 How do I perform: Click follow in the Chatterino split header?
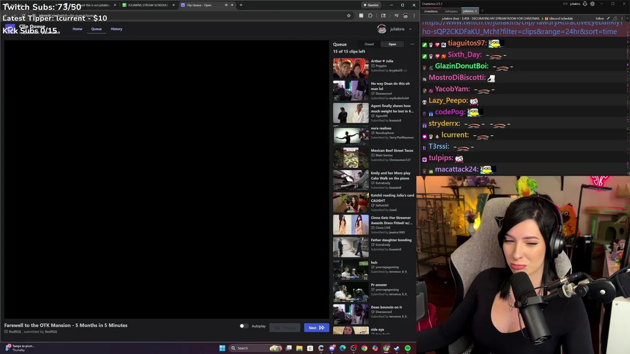pos(599,18)
